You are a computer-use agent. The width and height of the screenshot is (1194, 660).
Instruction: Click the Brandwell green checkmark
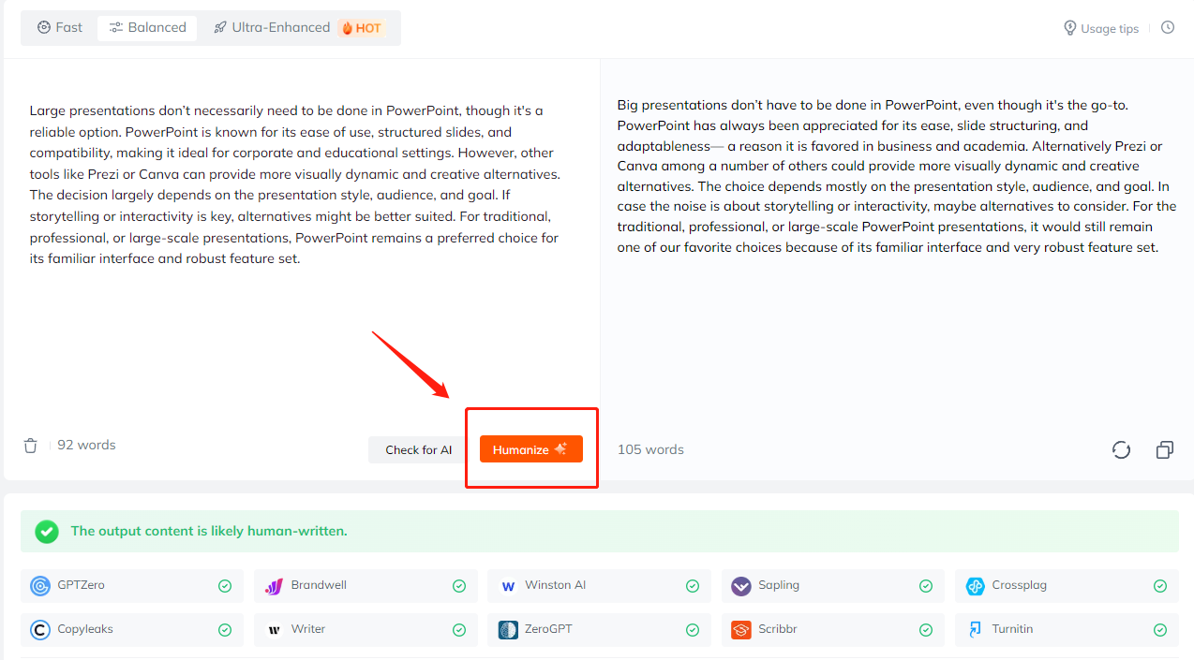459,586
